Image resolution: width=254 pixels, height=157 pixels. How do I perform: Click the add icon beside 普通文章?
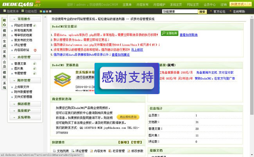pyautogui.click(x=35, y=64)
